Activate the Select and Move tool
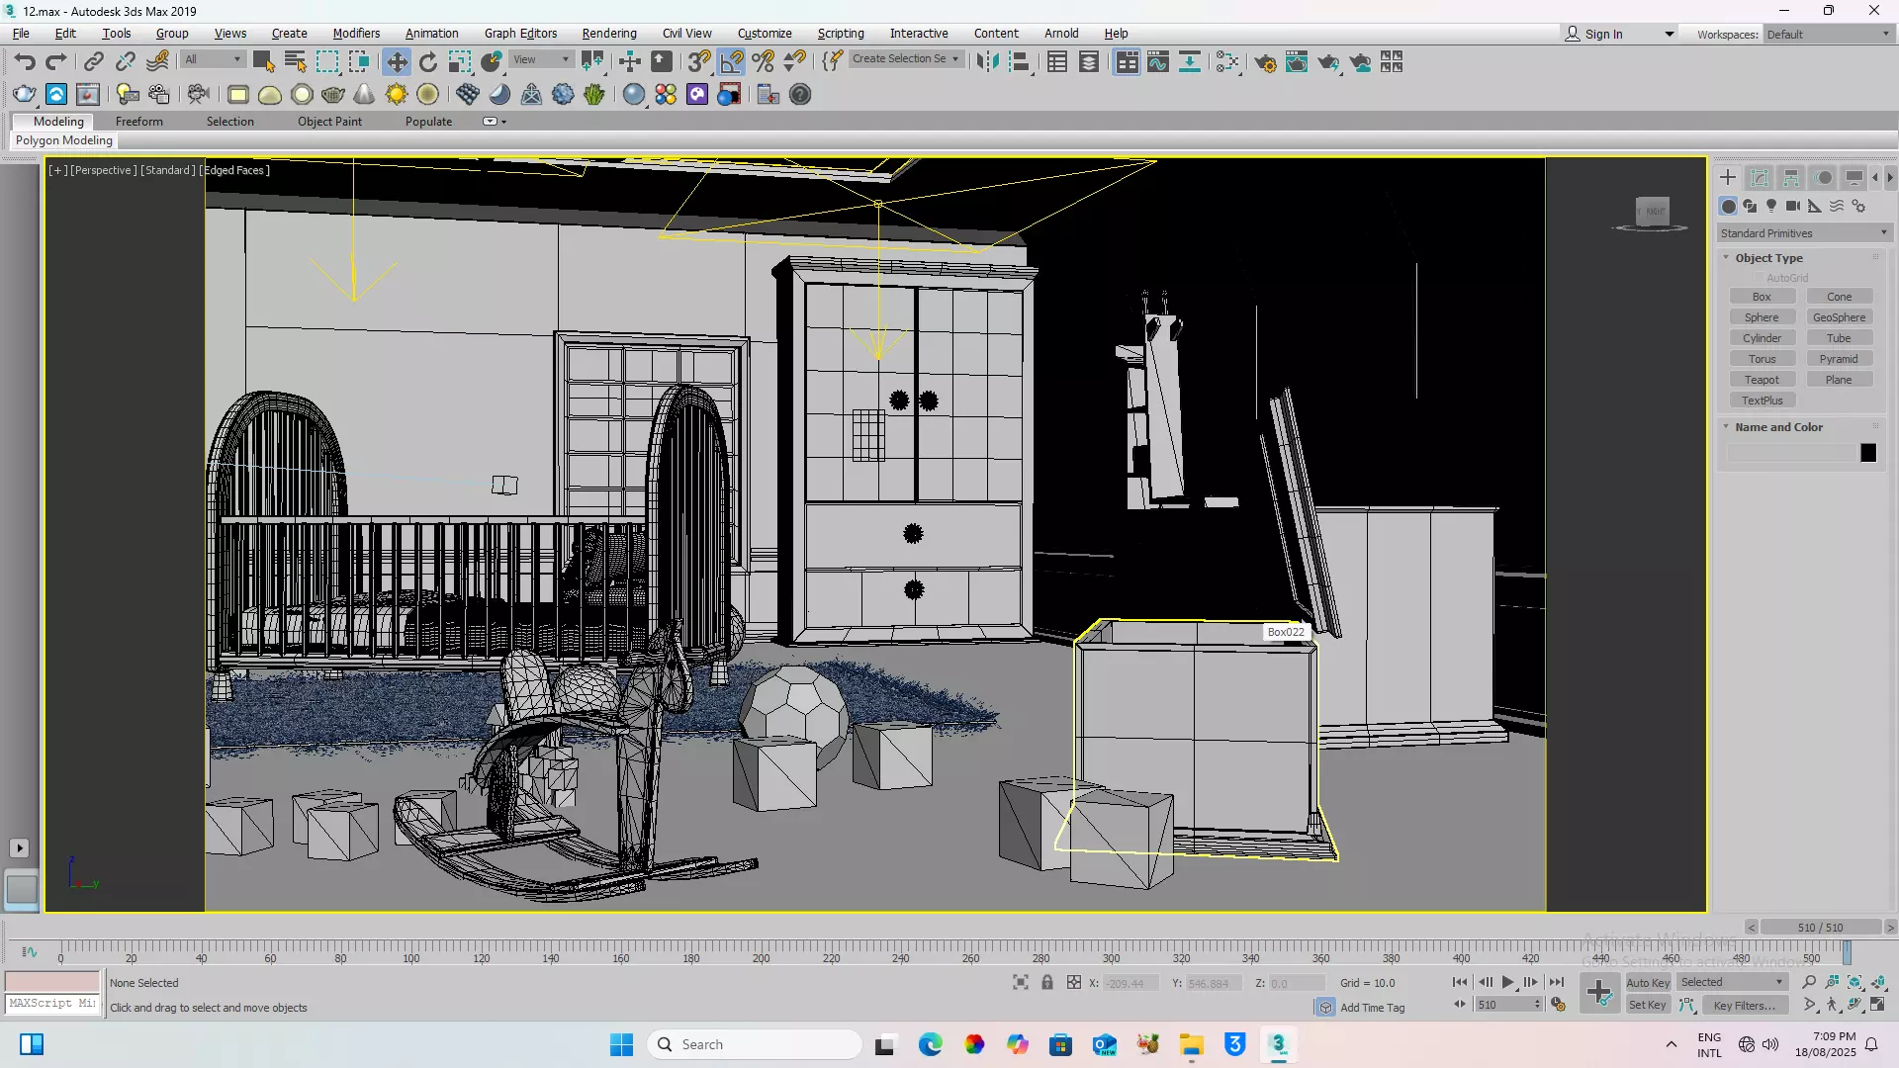 [396, 62]
